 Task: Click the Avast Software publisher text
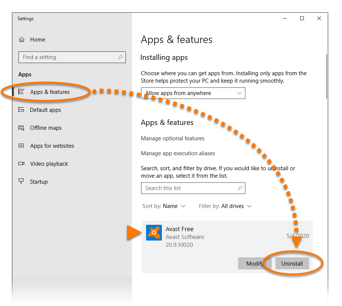click(x=185, y=237)
